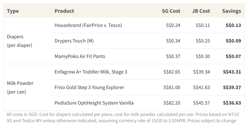The image size is (248, 127).
Task: Click the Diapers (per diaper) type cell
Action: point(20,41)
